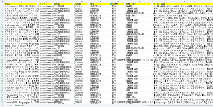Viewport: 213px width, 107px height.
Task: Select column B header
Action: [47, 1]
